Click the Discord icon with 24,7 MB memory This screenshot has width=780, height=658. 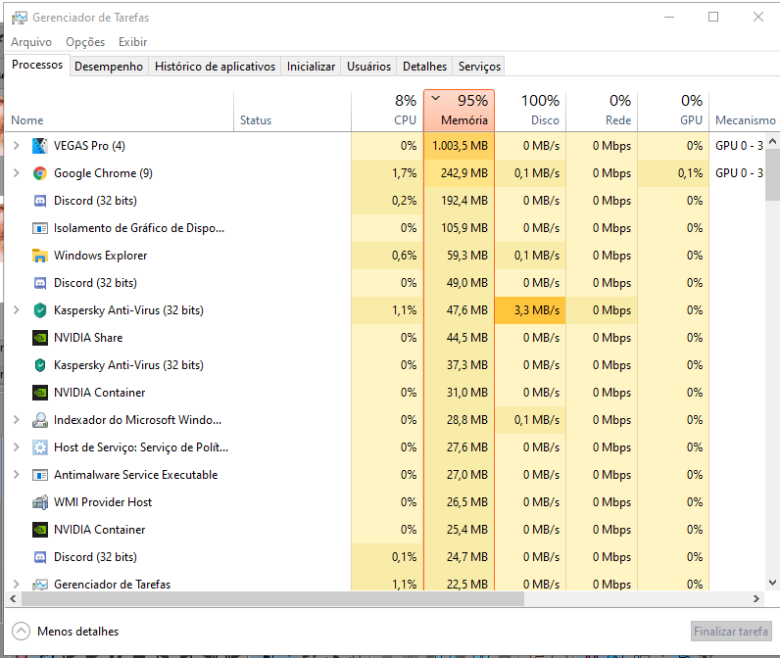pyautogui.click(x=40, y=557)
